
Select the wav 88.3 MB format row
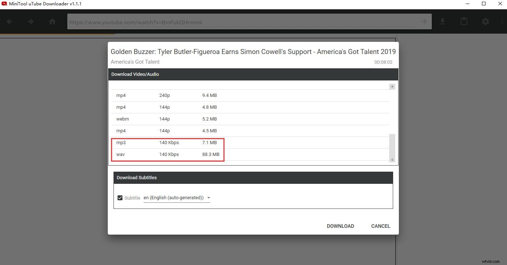(x=168, y=154)
